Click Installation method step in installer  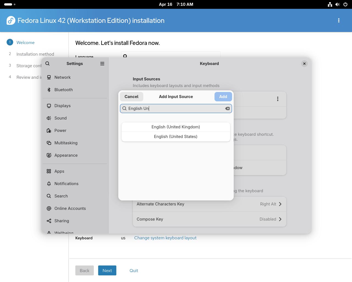pyautogui.click(x=35, y=54)
